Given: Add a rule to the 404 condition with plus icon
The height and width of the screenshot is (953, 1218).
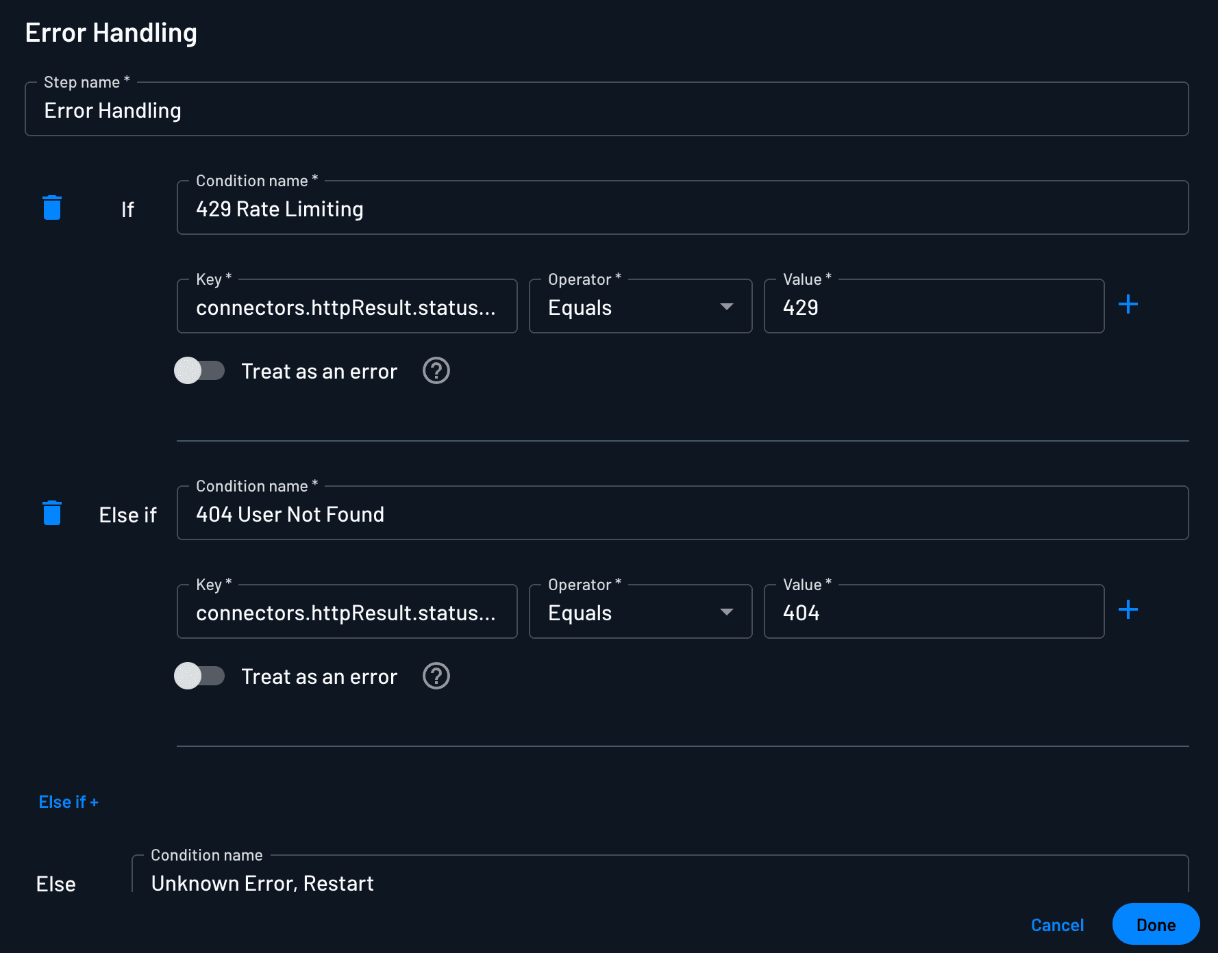Looking at the screenshot, I should click(1128, 610).
